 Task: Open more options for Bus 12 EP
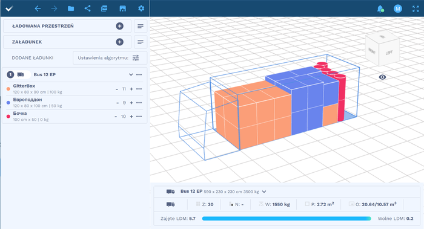(139, 75)
